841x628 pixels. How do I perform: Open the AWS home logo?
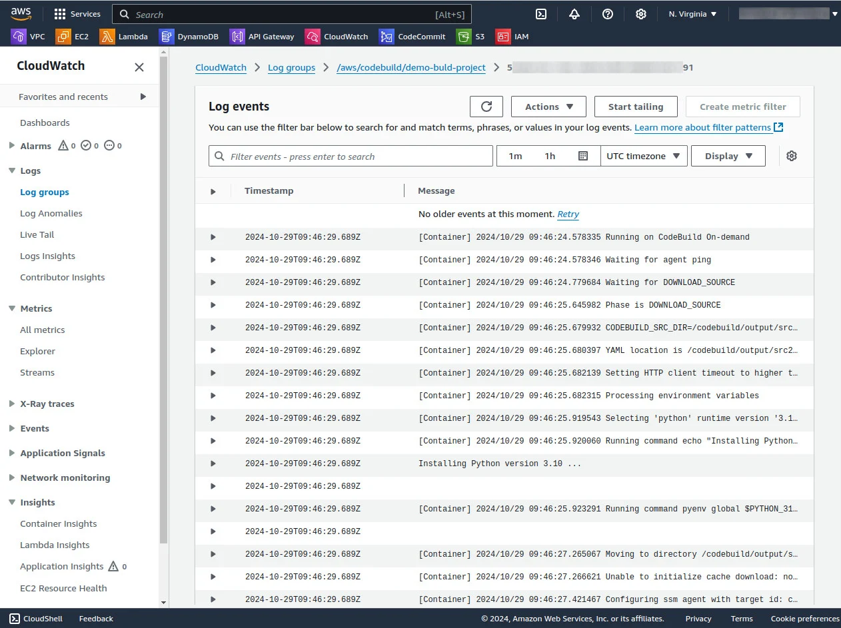(21, 13)
